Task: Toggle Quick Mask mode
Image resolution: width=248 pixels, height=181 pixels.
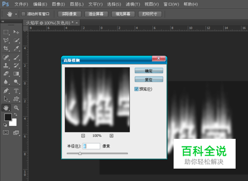Action: [6, 132]
